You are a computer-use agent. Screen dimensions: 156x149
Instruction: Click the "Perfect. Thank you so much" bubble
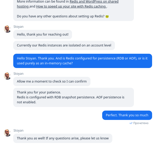[127, 115]
